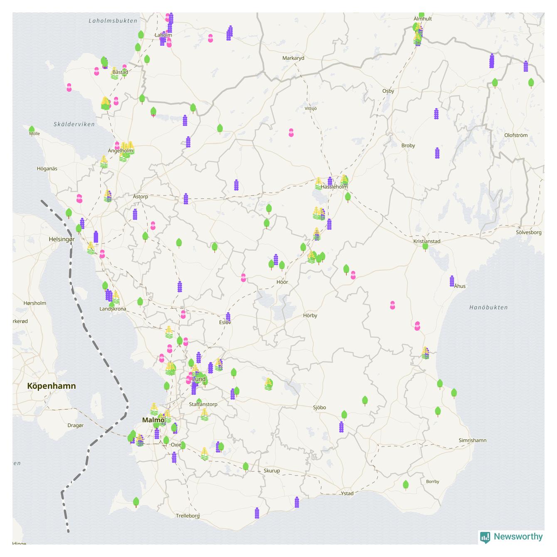Click the purple stack marker near Sjöbo

(x=341, y=427)
